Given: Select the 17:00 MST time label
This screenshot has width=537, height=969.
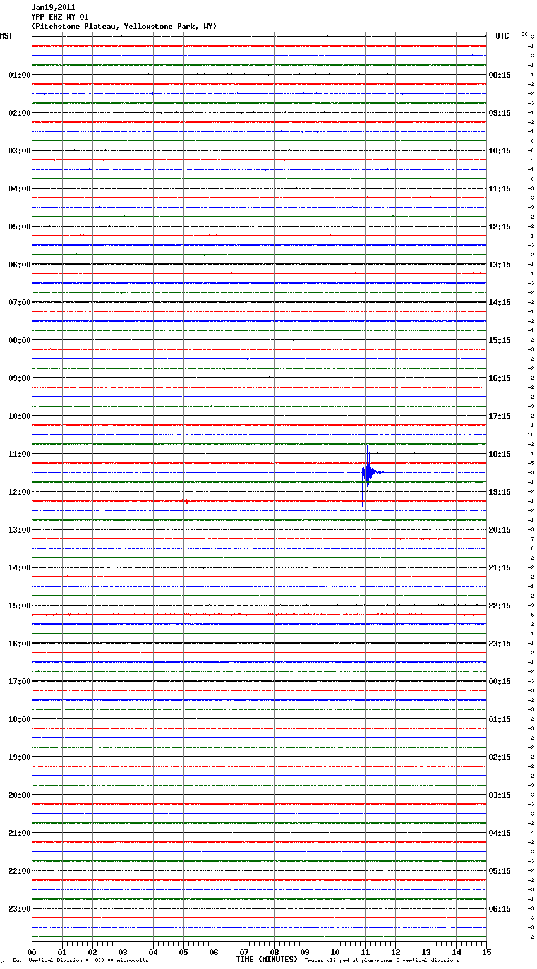Looking at the screenshot, I should 19,682.
